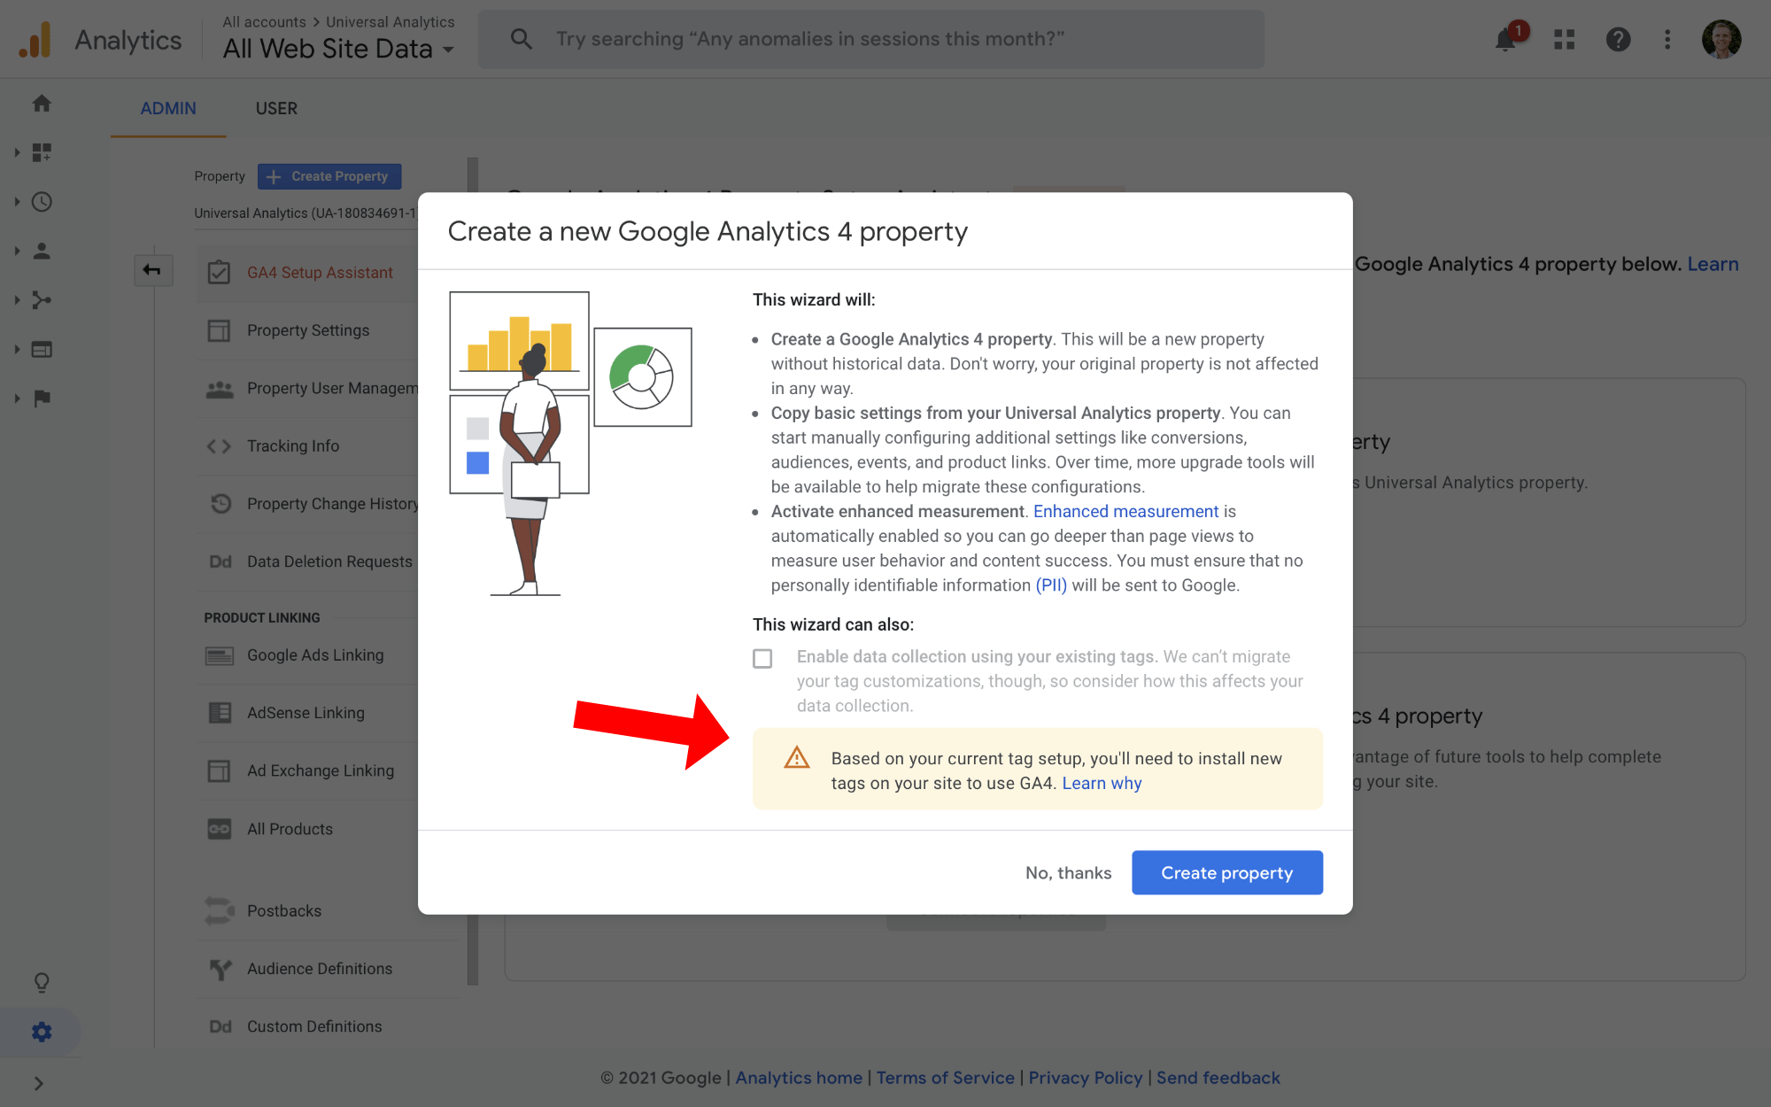This screenshot has height=1107, width=1771.
Task: Open Property Settings menu item
Action: click(x=307, y=330)
